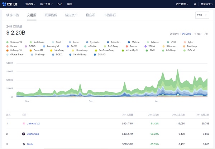Select the 30 Days time range
Image resolution: width=215 pixels, height=149 pixels.
point(174,34)
